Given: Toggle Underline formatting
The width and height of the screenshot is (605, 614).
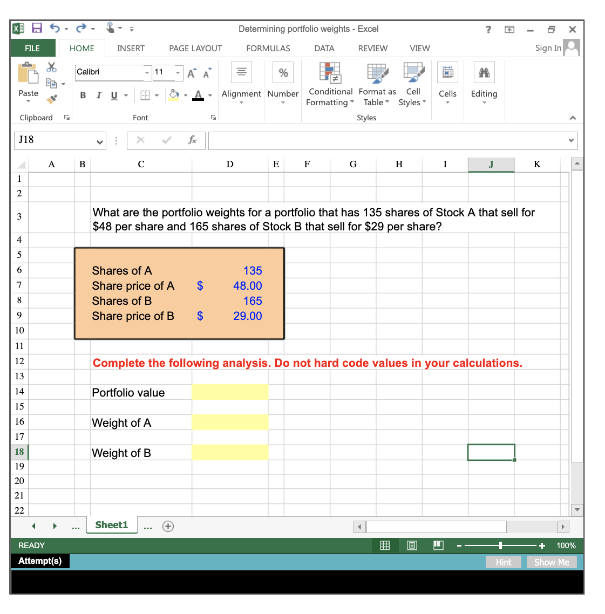Looking at the screenshot, I should pos(113,95).
